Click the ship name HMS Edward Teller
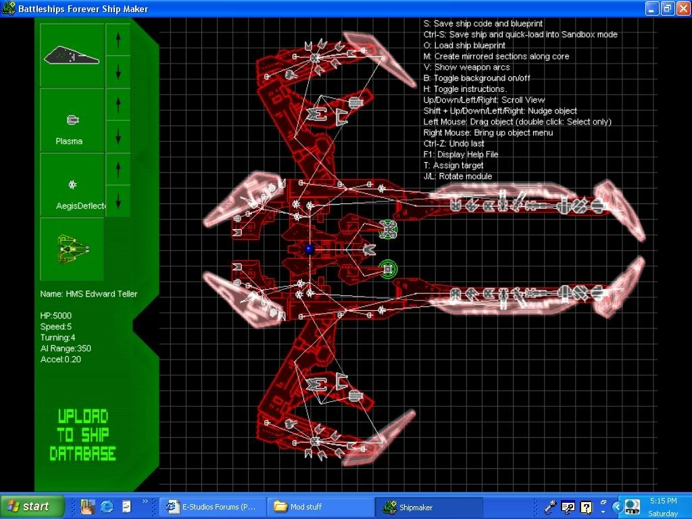This screenshot has height=519, width=692. point(89,294)
